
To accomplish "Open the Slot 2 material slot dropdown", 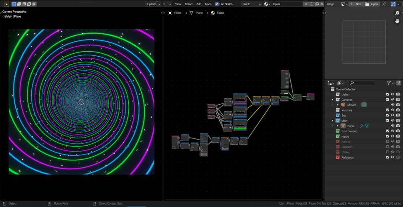I will [251, 4].
